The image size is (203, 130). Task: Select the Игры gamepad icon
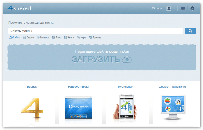[78, 37]
